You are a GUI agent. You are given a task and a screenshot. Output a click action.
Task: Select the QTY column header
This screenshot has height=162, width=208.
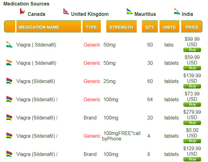coord(150,27)
